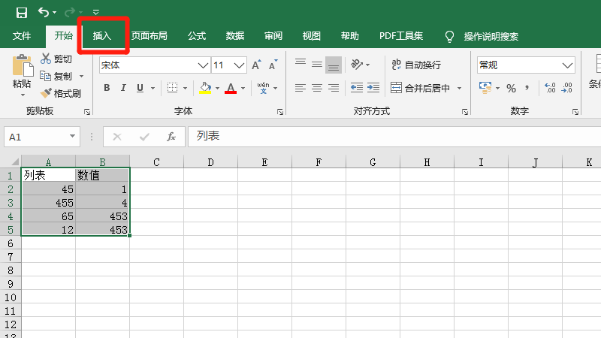The height and width of the screenshot is (338, 601).
Task: Apply percent style with the % icon
Action: (x=511, y=88)
